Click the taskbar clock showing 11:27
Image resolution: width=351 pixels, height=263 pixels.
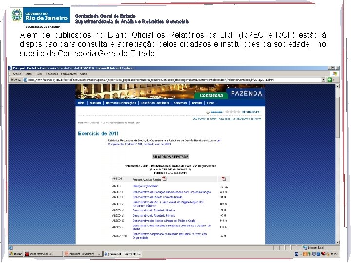click(334, 254)
